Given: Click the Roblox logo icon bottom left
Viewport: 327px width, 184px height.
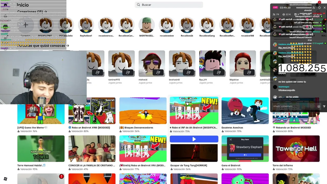Looking at the screenshot, I should coord(5,179).
